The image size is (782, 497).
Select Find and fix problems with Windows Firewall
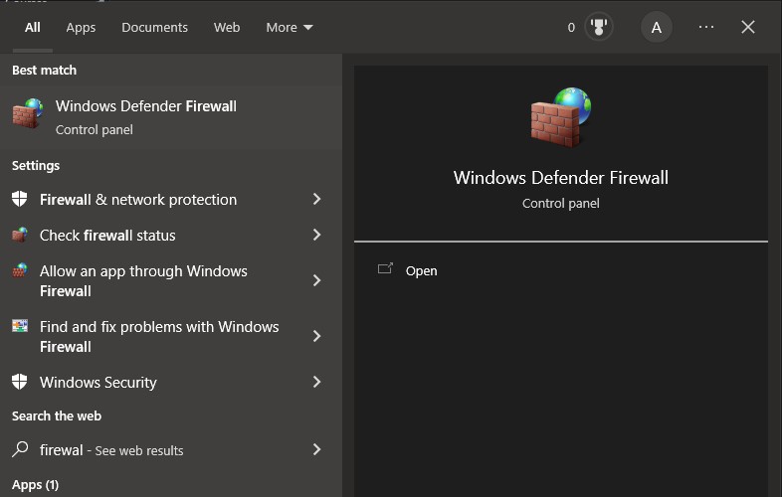pos(159,337)
